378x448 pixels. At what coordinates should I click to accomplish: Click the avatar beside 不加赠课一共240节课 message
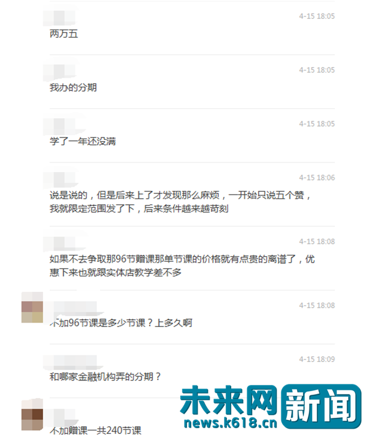[32, 414]
